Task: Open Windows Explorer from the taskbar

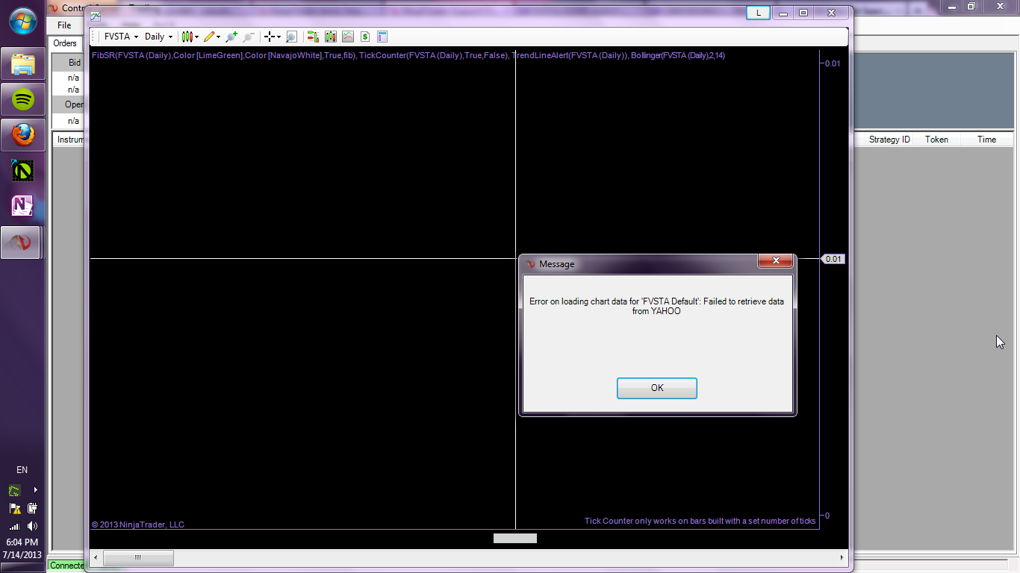Action: [x=23, y=65]
